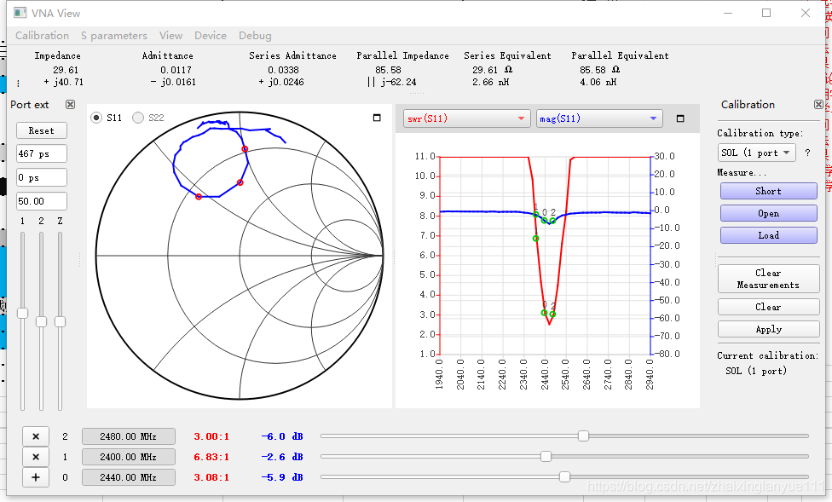Image resolution: width=832 pixels, height=502 pixels.
Task: Click the 50.00 impedance field
Action: click(x=42, y=201)
